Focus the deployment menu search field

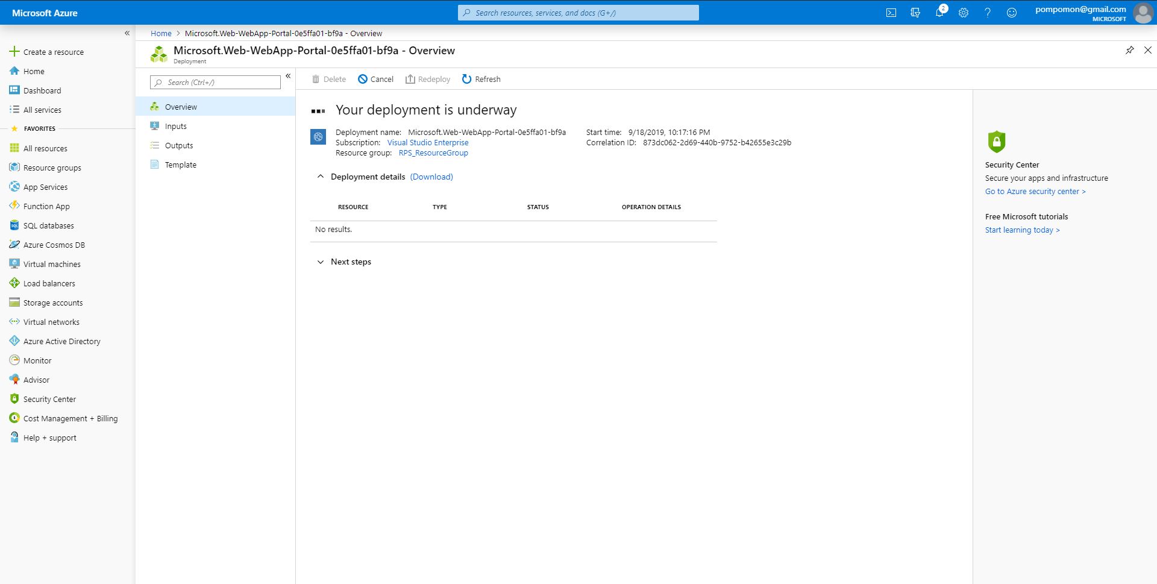[215, 82]
